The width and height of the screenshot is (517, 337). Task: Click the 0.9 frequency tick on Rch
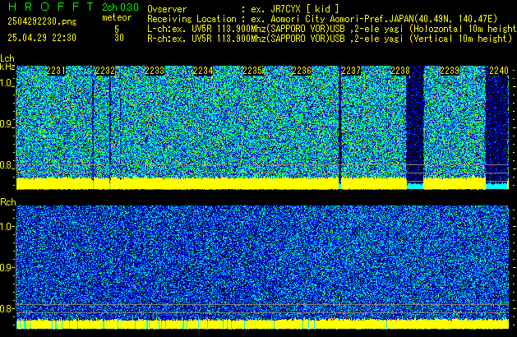point(7,267)
